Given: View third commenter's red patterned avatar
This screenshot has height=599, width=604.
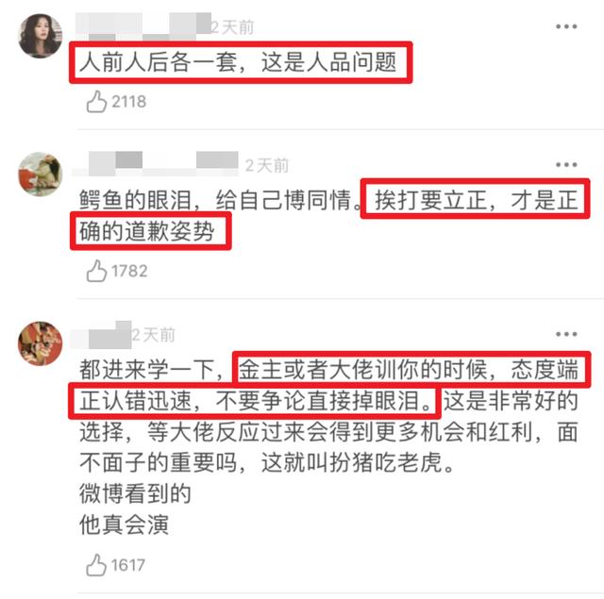Looking at the screenshot, I should (x=41, y=343).
